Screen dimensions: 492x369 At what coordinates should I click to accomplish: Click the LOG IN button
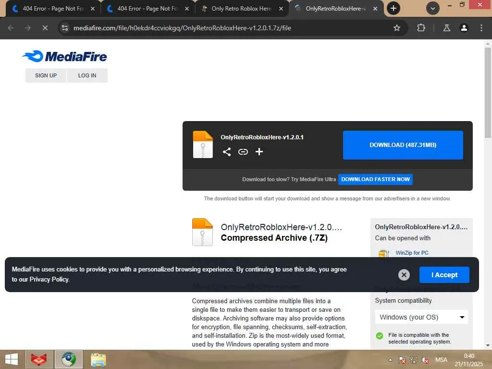(87, 75)
